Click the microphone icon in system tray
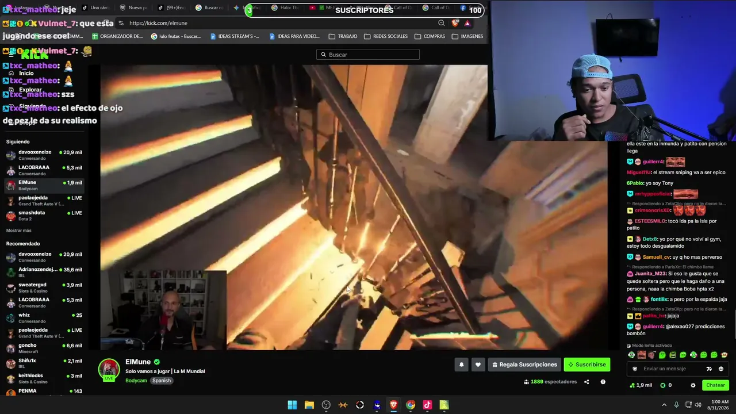 click(676, 405)
